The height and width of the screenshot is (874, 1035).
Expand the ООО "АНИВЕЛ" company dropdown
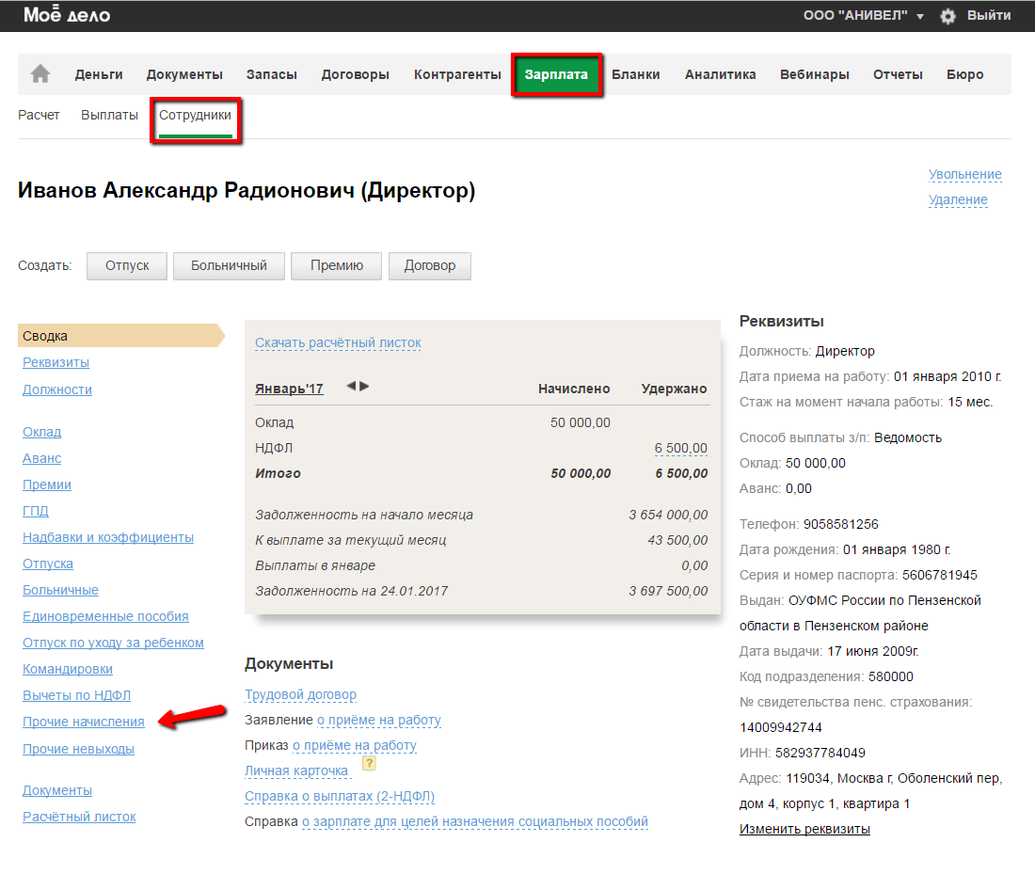pos(863,16)
